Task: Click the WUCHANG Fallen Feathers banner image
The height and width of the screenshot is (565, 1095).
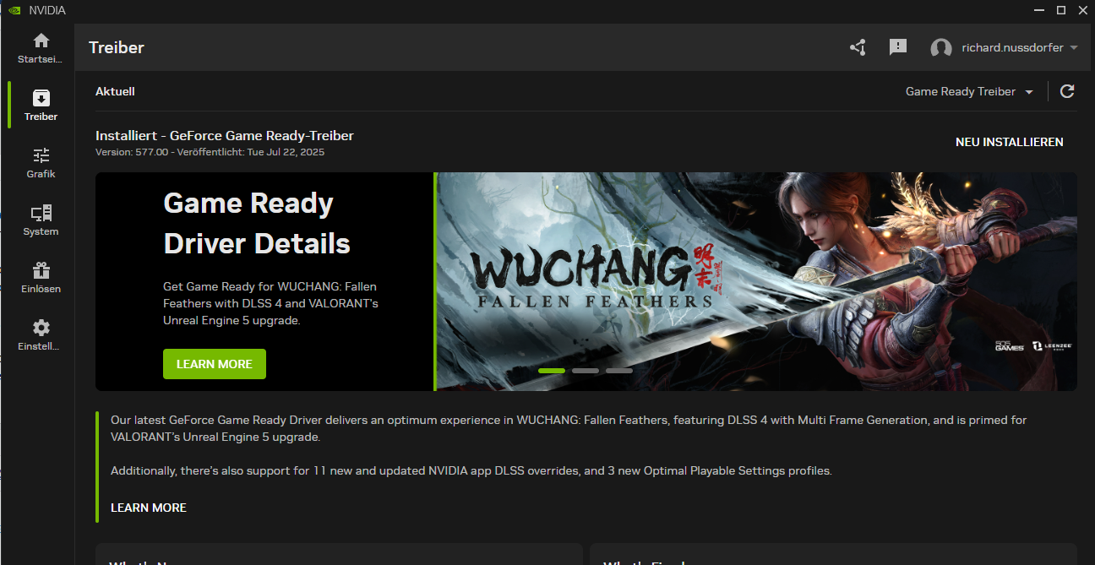Action: [x=756, y=282]
